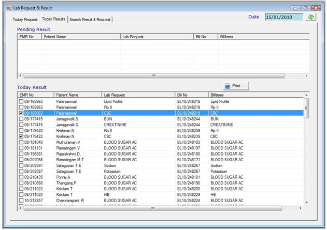Click the Today Result scroll-right arrow
The width and height of the screenshot is (327, 230).
pos(300,208)
